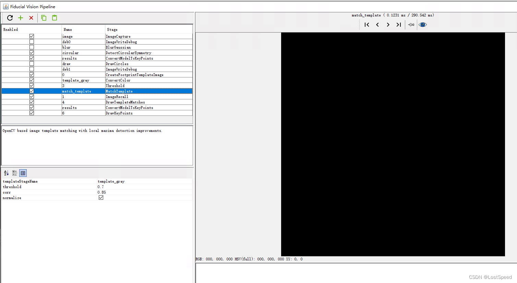Click the templateStageName property label

point(20,181)
